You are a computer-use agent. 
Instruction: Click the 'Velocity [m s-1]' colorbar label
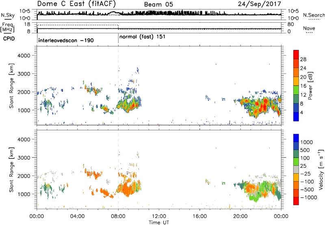click(x=321, y=169)
